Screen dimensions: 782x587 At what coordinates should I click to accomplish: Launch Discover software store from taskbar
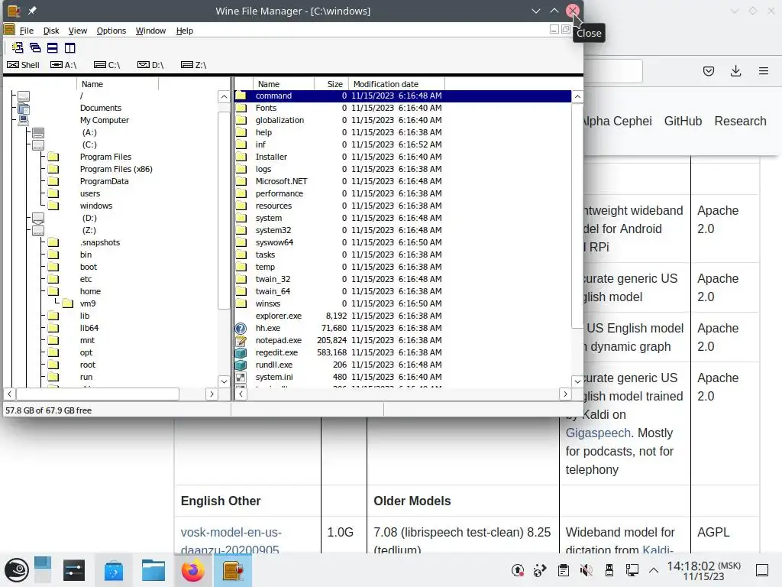click(x=114, y=570)
